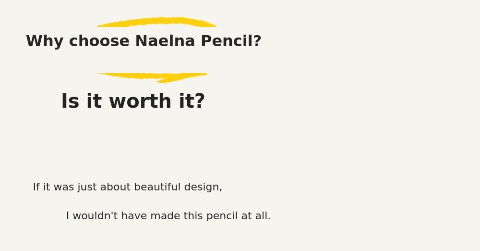Click the 'Why choose Naelna Pencil?' heading
This screenshot has height=251, width=480.
[144, 42]
